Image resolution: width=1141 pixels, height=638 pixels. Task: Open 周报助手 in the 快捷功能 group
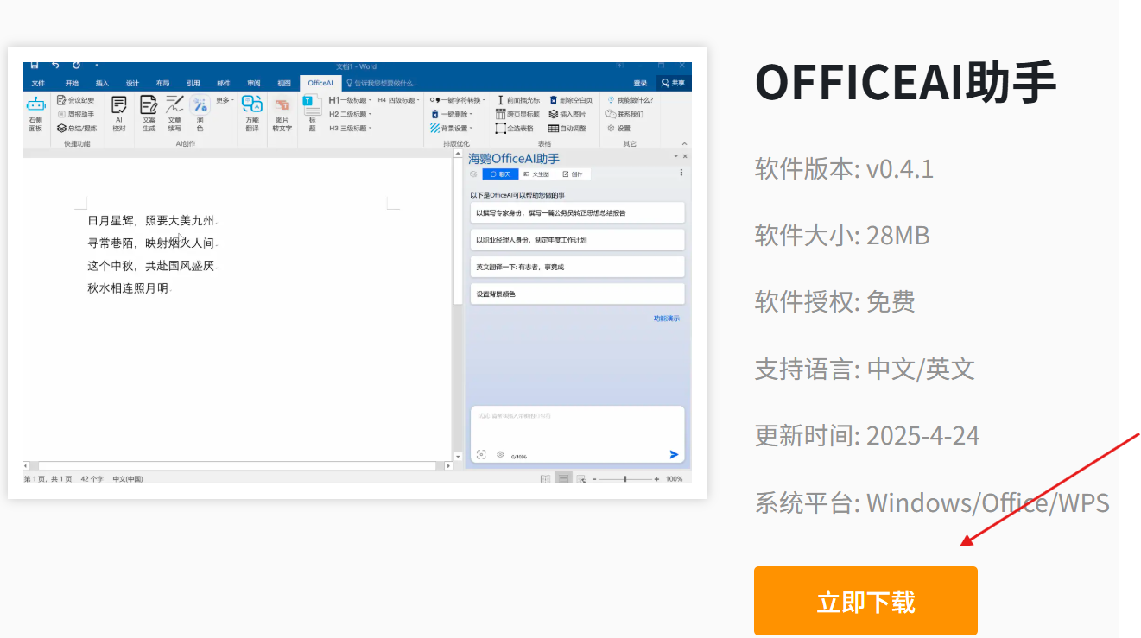pos(76,114)
